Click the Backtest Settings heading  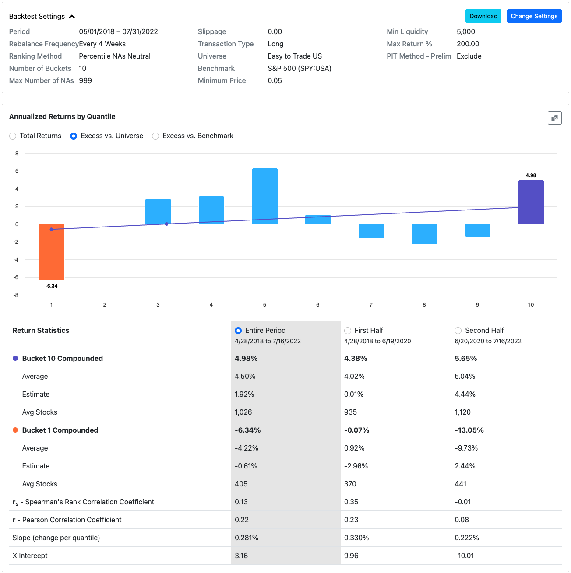[37, 17]
